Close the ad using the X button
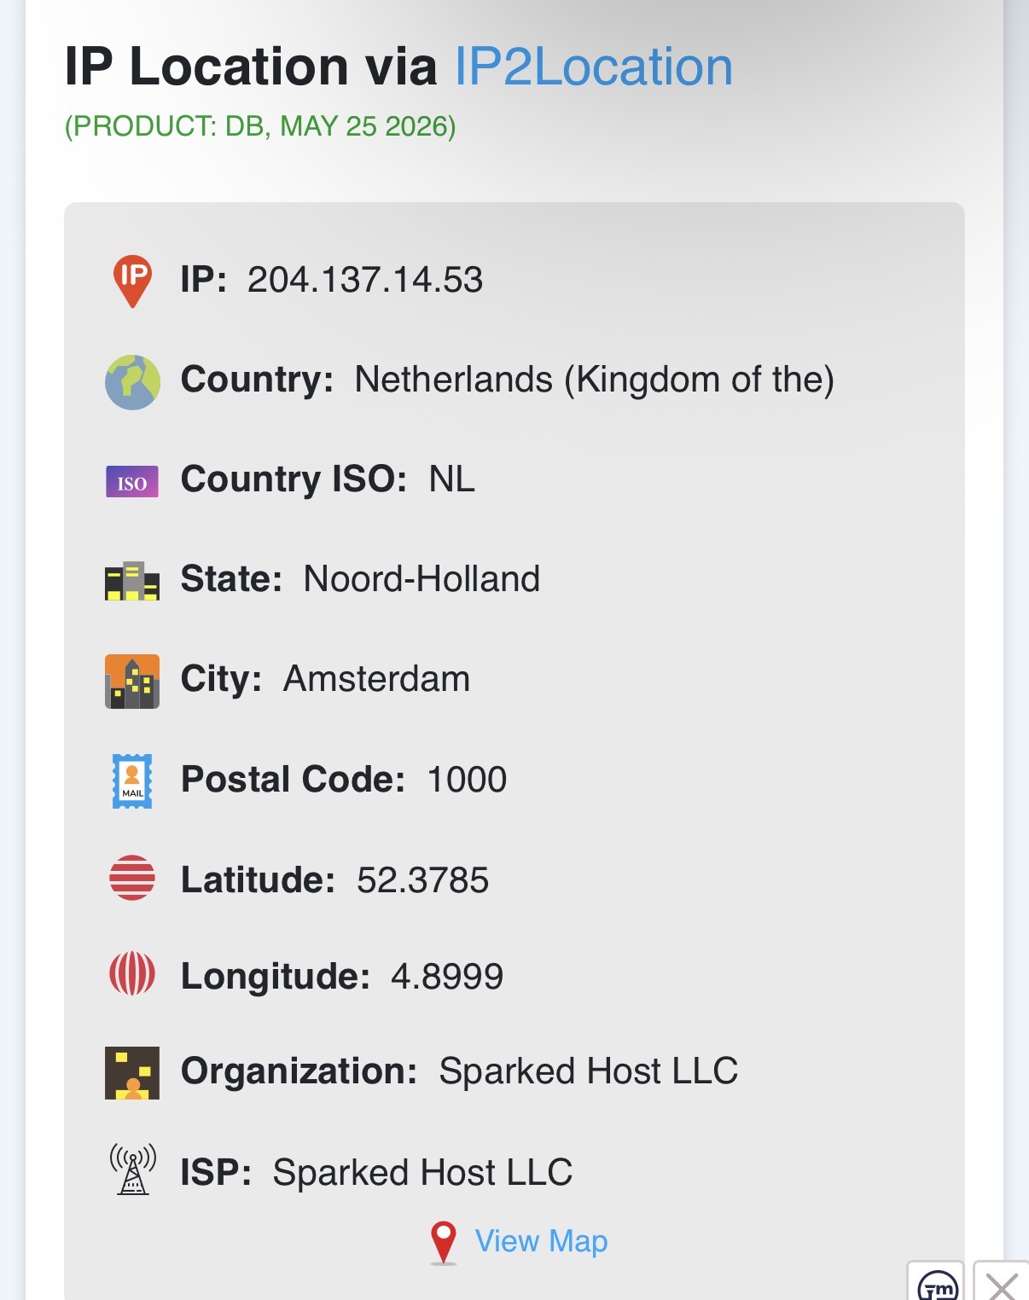This screenshot has height=1300, width=1029. [x=1002, y=1283]
